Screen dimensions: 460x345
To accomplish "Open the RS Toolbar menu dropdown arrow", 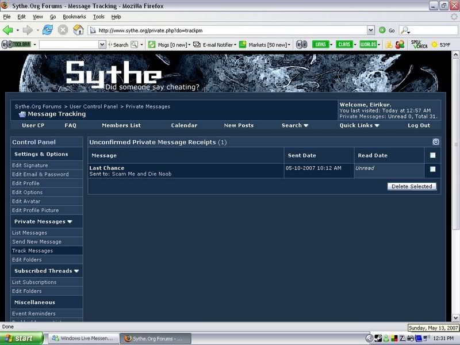I will [34, 45].
